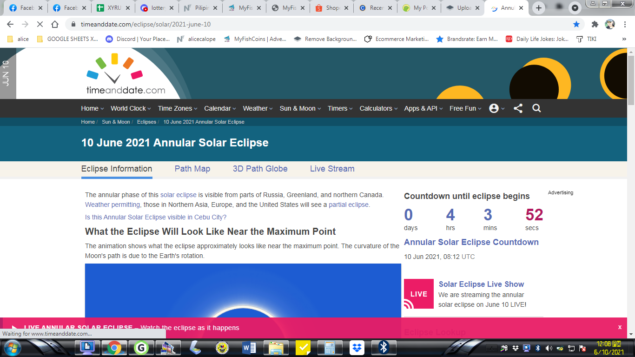Open the account profile icon in navbar
The width and height of the screenshot is (635, 357).
coord(494,108)
